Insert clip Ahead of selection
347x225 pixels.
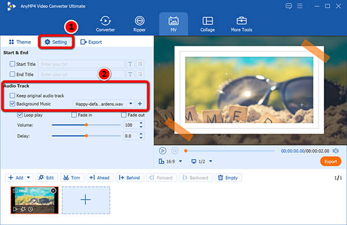[x=99, y=178]
